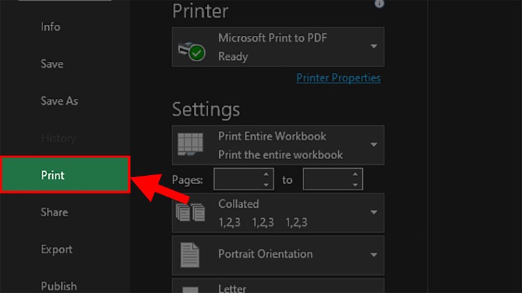Open the Share menu item
The height and width of the screenshot is (293, 522).
pos(54,212)
